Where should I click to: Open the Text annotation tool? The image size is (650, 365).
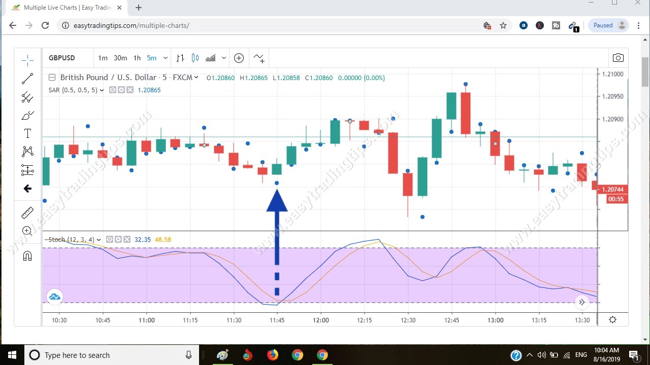(x=27, y=133)
